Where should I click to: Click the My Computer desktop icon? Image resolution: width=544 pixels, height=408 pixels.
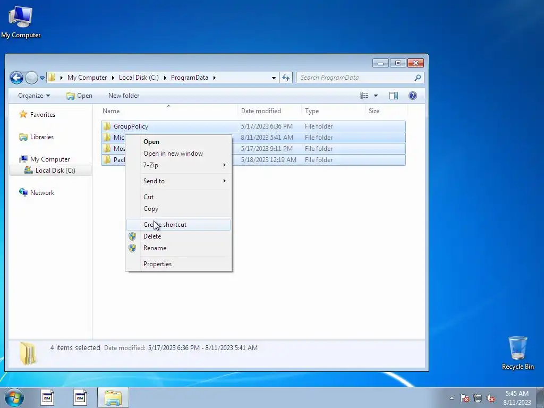(x=21, y=21)
